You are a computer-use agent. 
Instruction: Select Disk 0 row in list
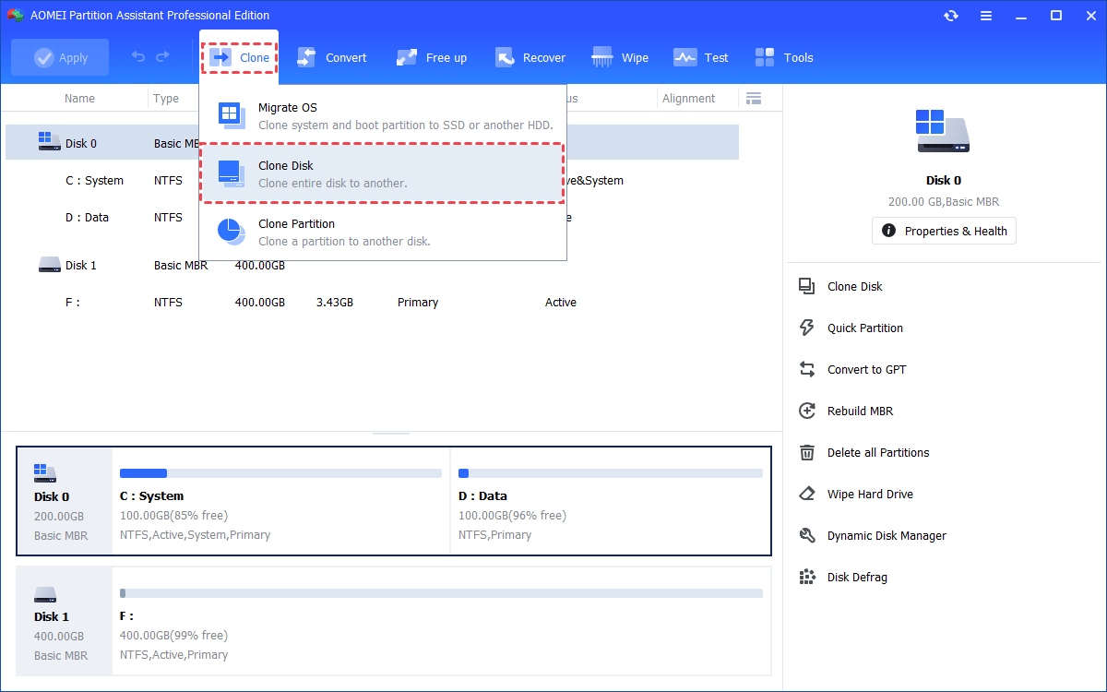(372, 143)
